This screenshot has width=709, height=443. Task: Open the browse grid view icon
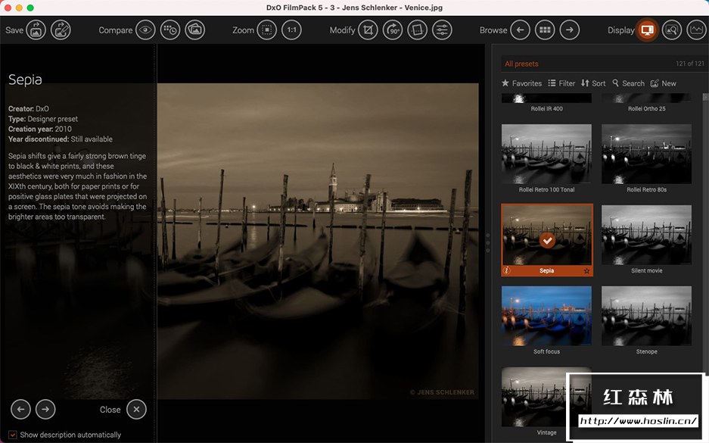point(544,30)
